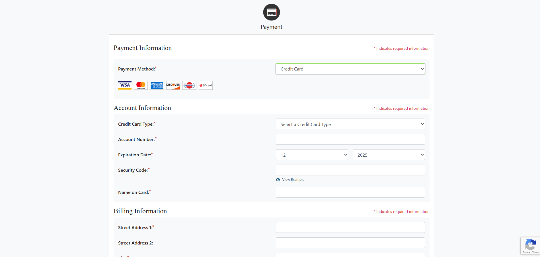Click the American Express logo
This screenshot has width=540, height=257.
(x=157, y=85)
